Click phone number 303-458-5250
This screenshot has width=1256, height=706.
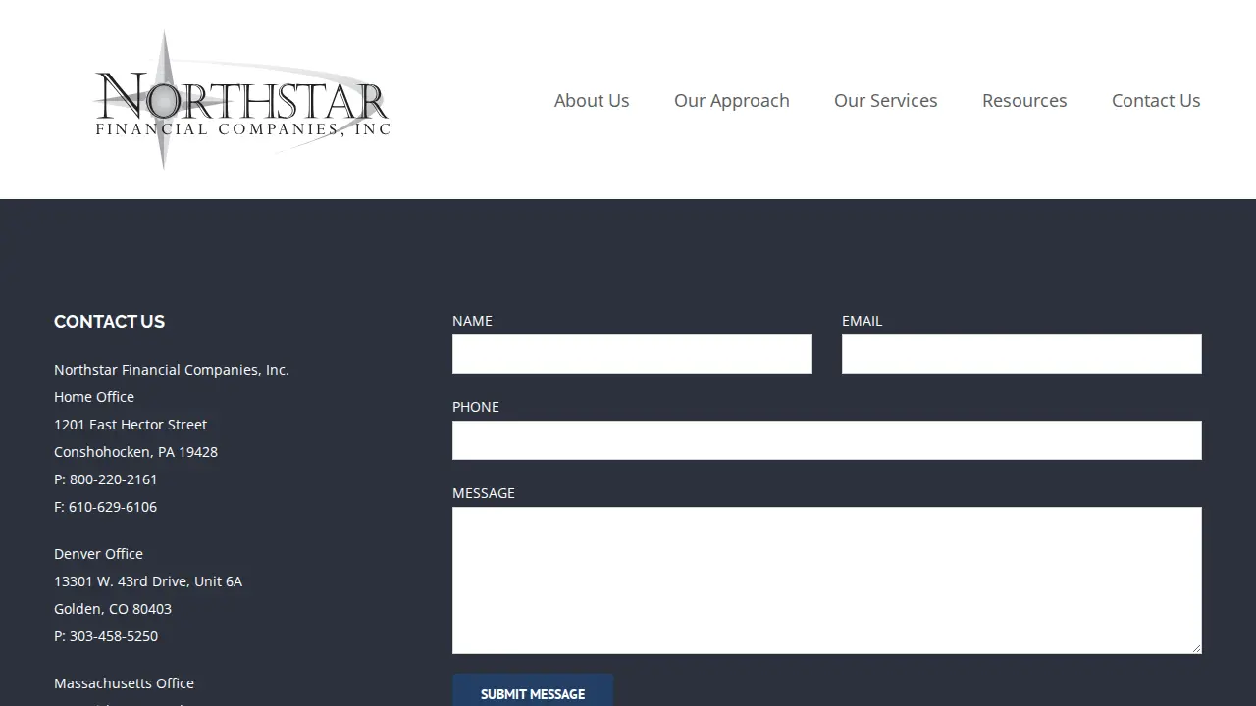114,636
